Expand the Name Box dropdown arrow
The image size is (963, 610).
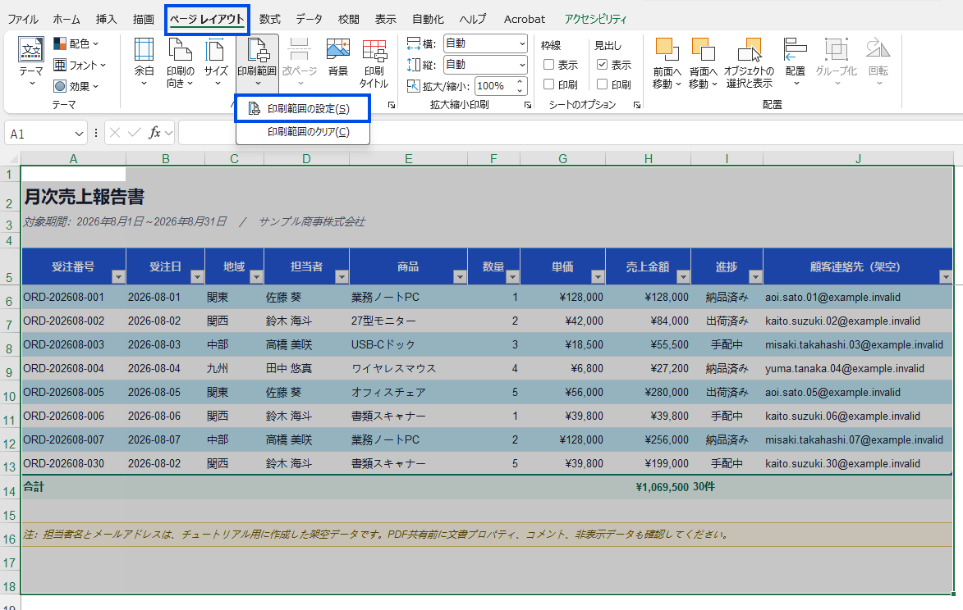pyautogui.click(x=79, y=134)
